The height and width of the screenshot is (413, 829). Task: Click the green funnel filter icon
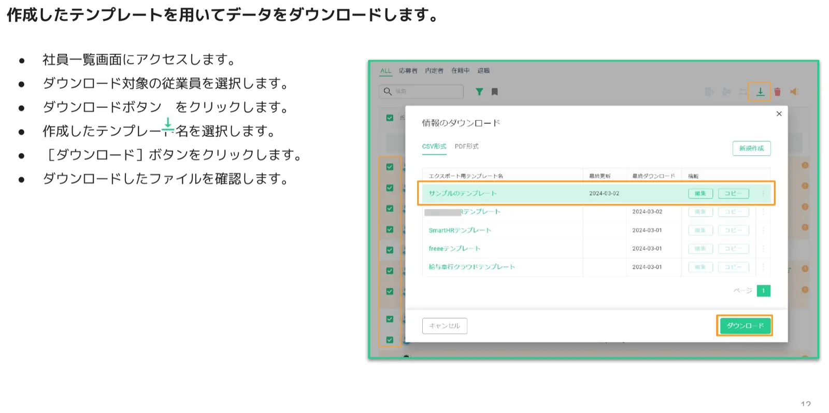479,92
